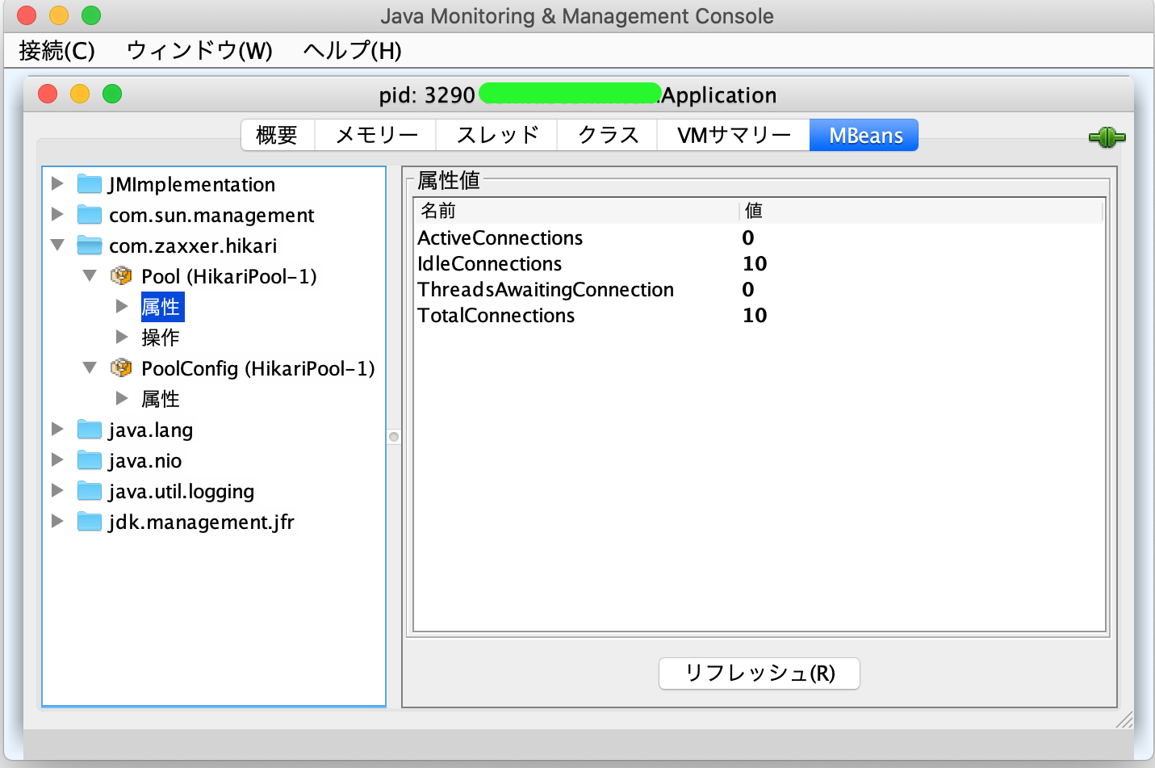The width and height of the screenshot is (1155, 768).
Task: Switch to the メモリー tab
Action: pos(375,135)
